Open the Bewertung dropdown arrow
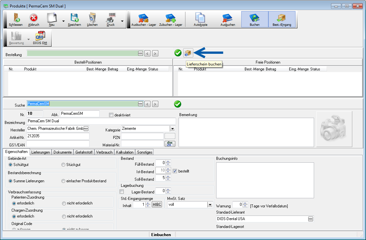366x240 pixels. 28,39
